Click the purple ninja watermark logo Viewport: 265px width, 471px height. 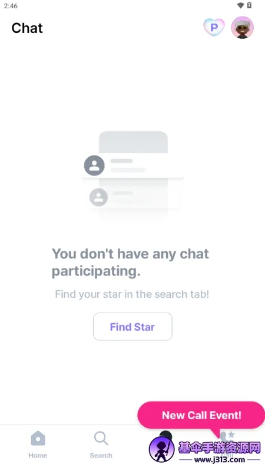(x=161, y=449)
